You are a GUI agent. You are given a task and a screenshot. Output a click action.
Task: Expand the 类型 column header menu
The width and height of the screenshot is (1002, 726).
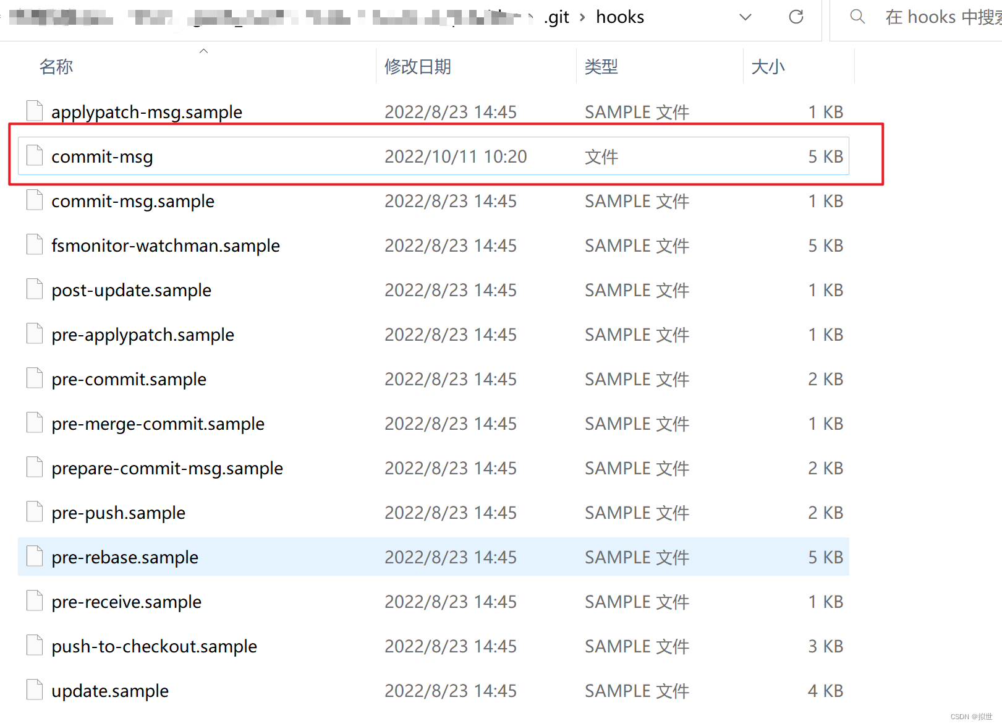[x=601, y=66]
